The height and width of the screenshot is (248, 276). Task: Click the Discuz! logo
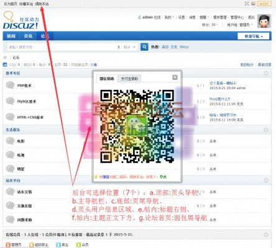click(x=21, y=20)
